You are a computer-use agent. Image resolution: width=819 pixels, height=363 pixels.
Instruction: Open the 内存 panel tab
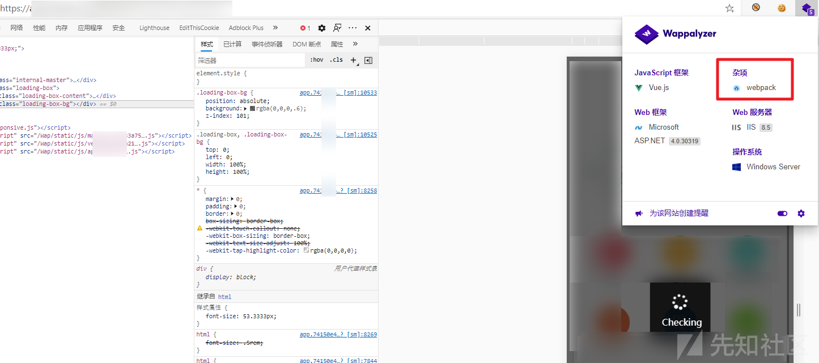point(62,28)
